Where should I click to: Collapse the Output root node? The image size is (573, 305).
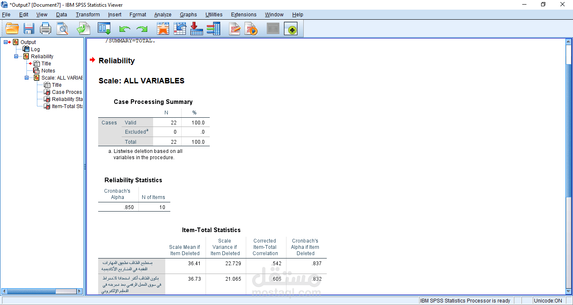pos(6,42)
